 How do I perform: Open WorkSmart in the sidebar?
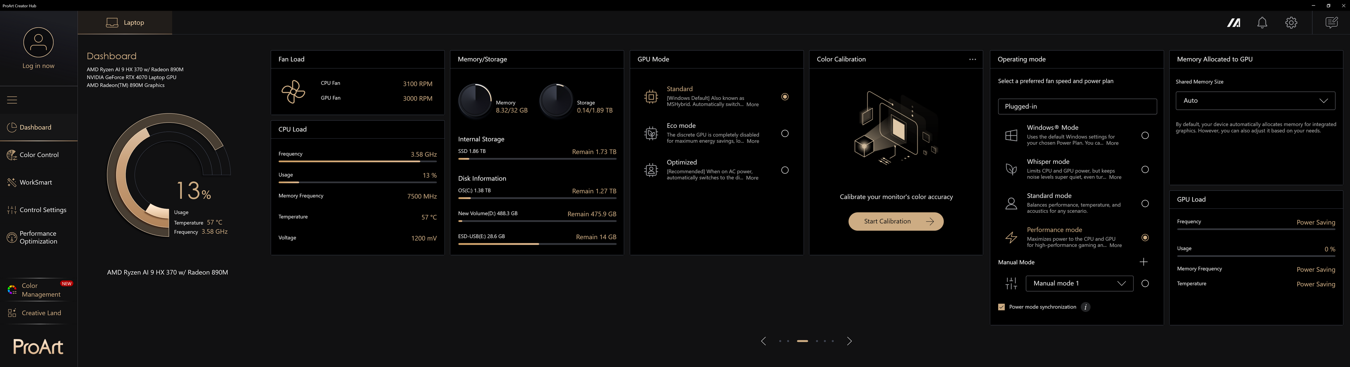tap(39, 182)
